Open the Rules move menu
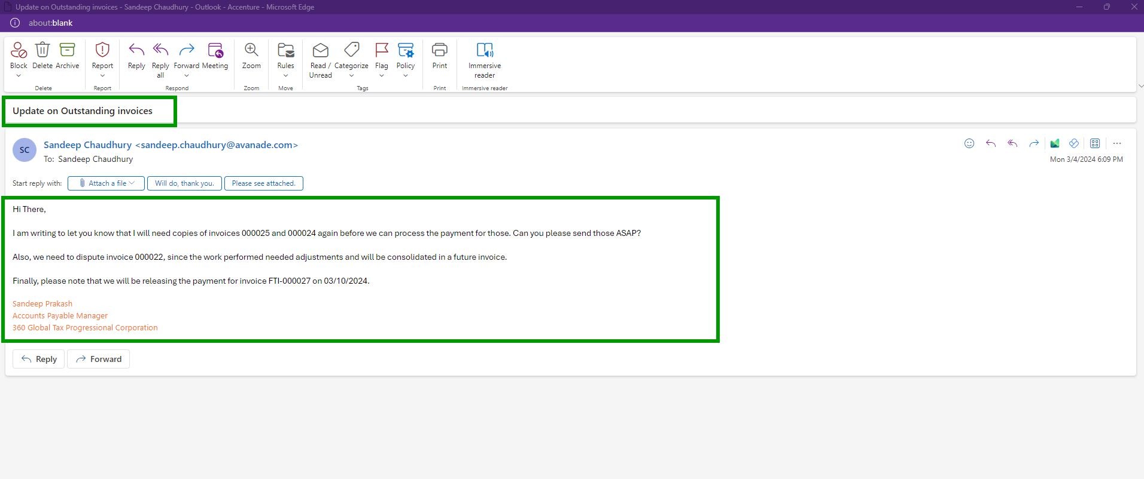 click(x=285, y=76)
